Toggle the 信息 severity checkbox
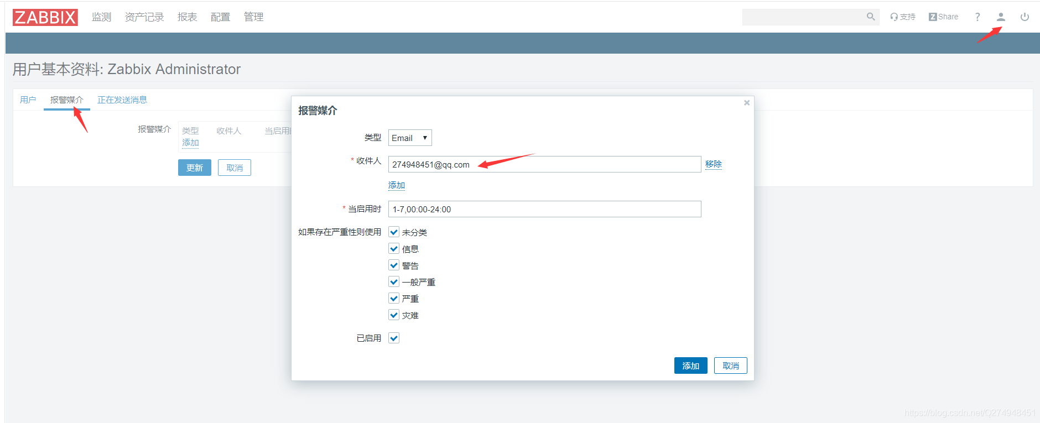Viewport: 1040px width, 423px height. tap(394, 249)
